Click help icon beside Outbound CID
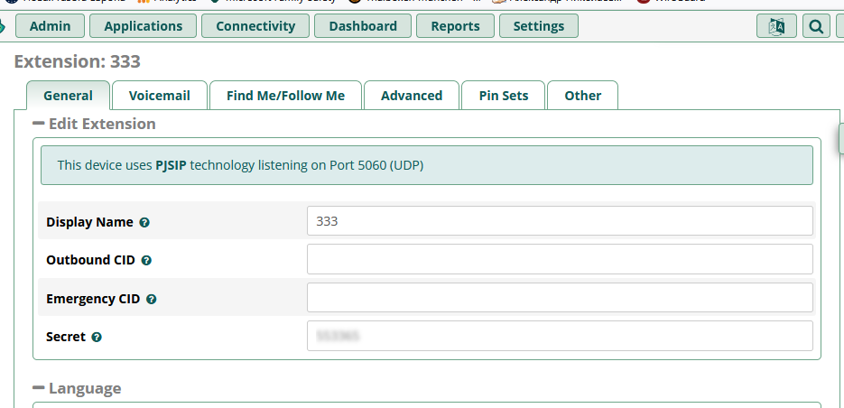The height and width of the screenshot is (408, 844). pyautogui.click(x=146, y=260)
